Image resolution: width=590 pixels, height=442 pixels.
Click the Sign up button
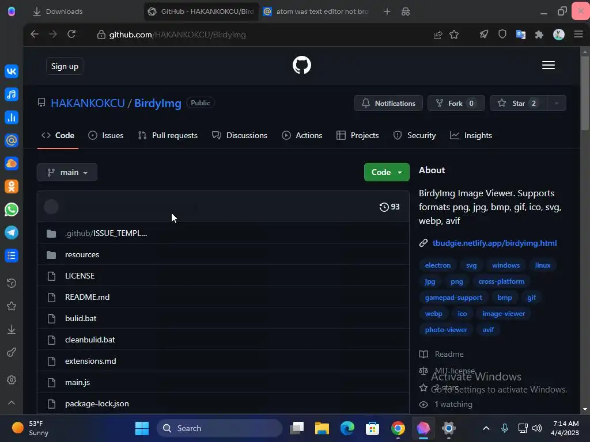(65, 66)
